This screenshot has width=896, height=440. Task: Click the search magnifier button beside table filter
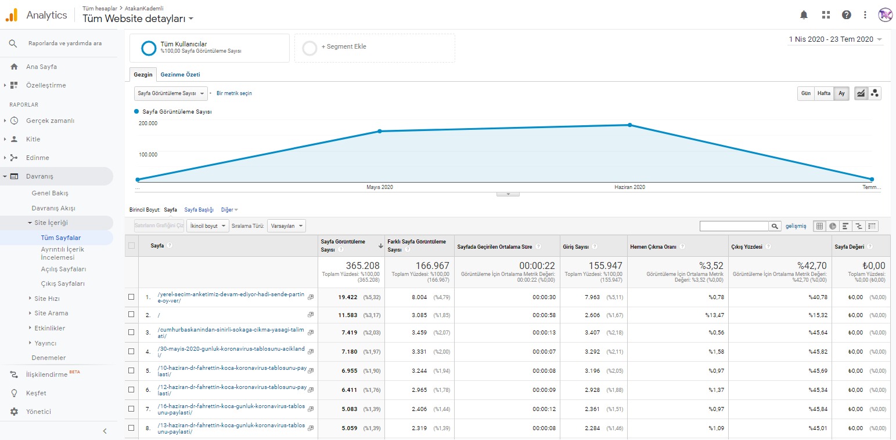coord(775,226)
